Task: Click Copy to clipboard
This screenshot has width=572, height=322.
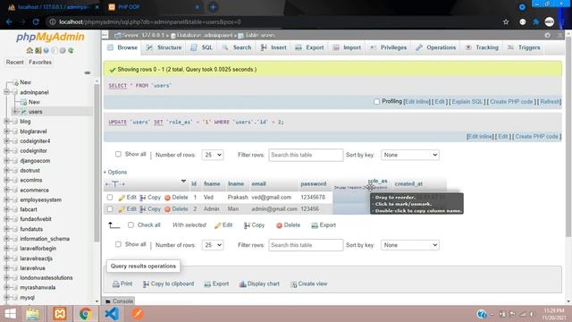Action: coord(168,284)
